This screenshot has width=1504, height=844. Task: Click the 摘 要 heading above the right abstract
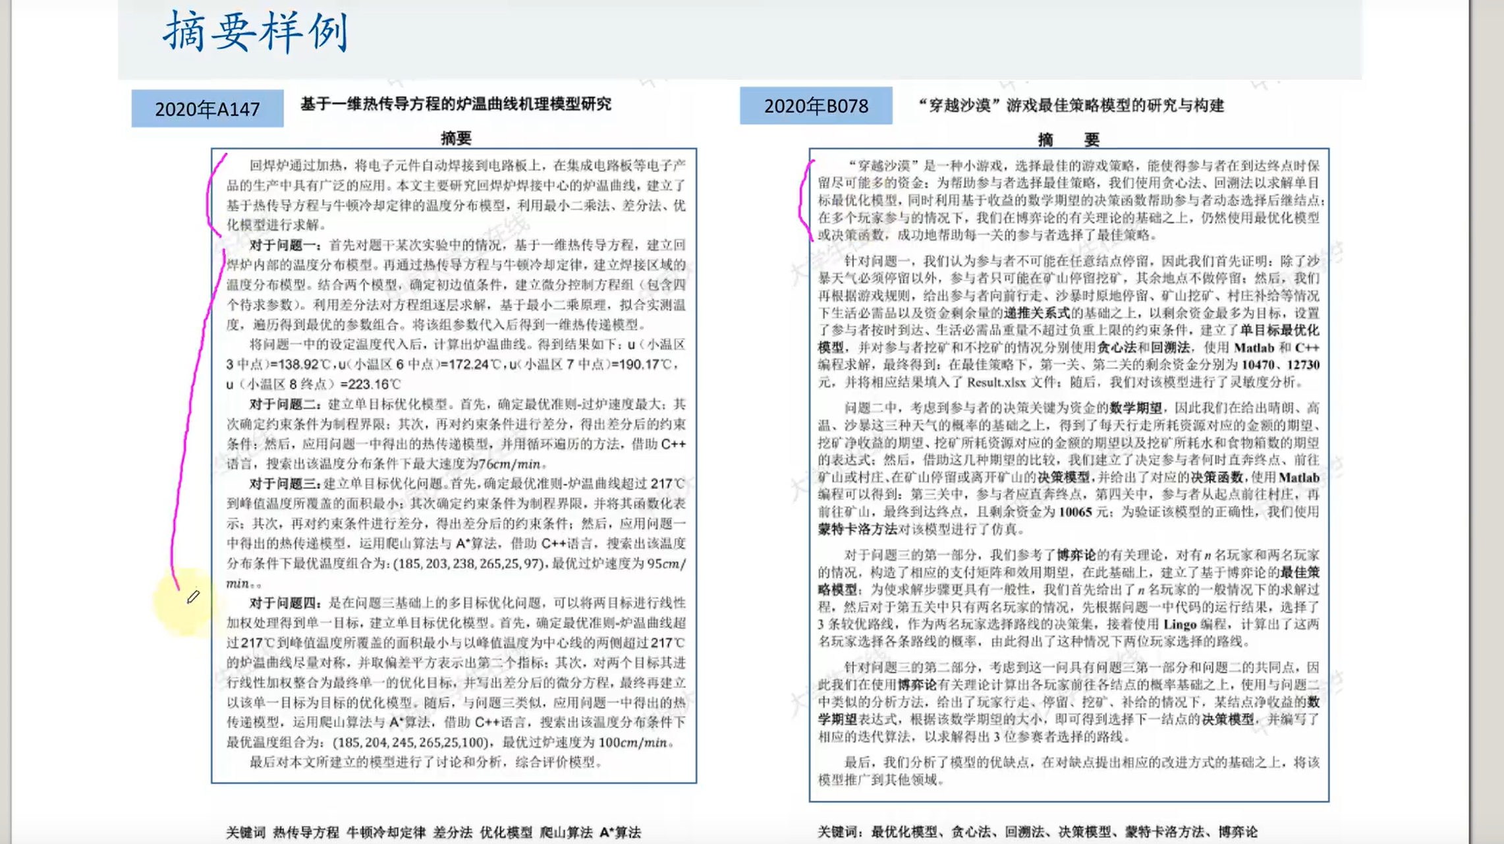coord(1069,140)
